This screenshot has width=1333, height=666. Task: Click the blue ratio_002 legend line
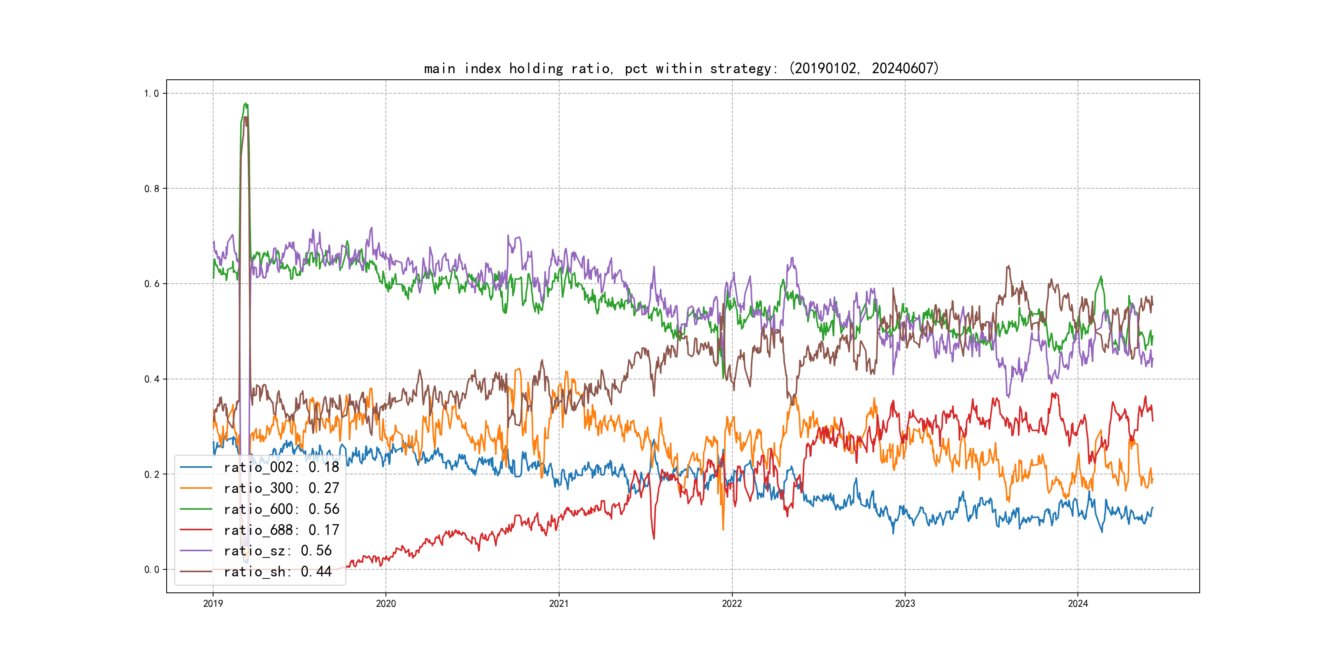point(196,467)
